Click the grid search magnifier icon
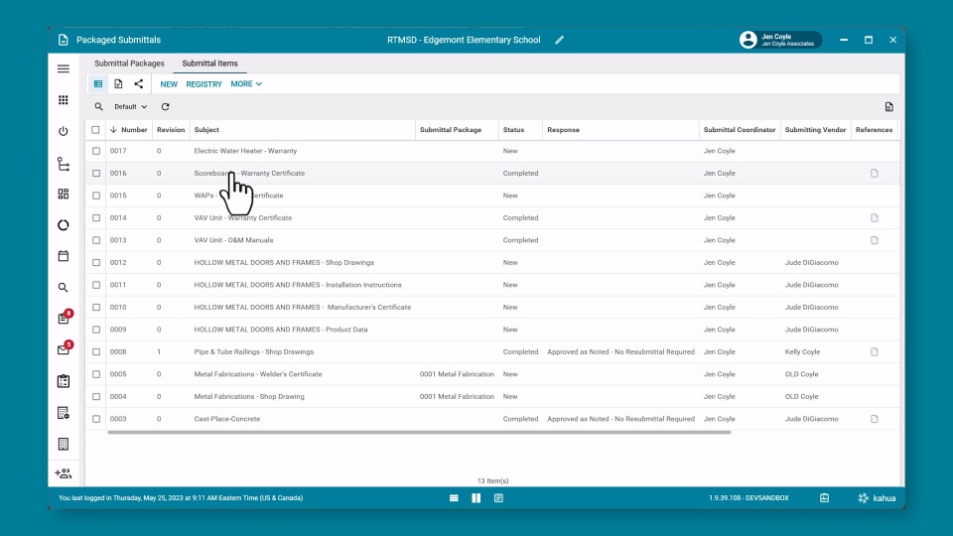This screenshot has width=953, height=536. pos(98,106)
